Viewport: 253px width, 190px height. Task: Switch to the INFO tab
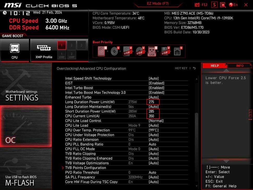[239, 66]
